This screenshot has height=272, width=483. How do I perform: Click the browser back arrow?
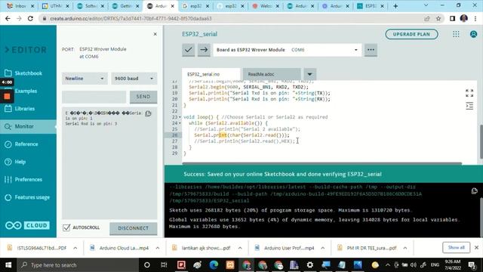pyautogui.click(x=8, y=18)
